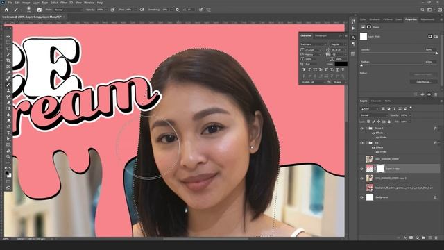Swap foreground and background colors

10,169
